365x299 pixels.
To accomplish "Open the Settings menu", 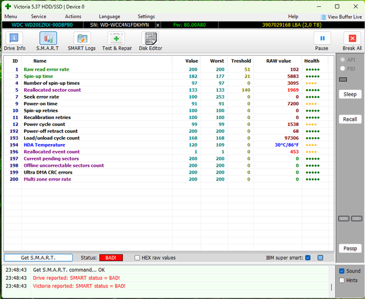I will tap(146, 17).
